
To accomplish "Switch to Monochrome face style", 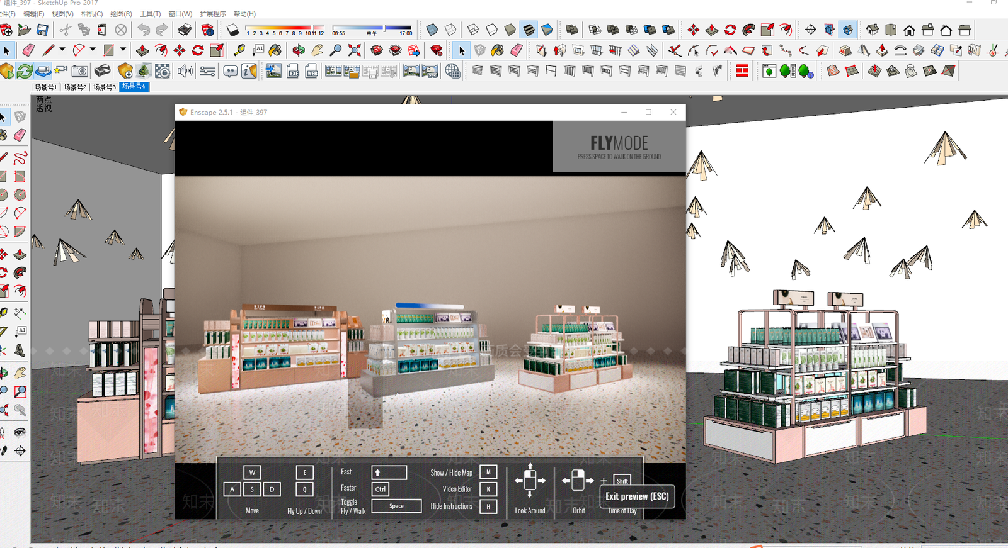I will (547, 30).
